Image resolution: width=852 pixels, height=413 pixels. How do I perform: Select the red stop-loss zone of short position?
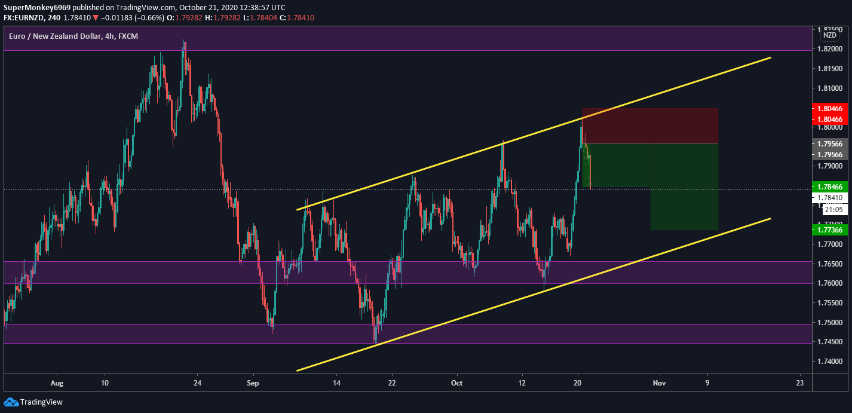(650, 126)
